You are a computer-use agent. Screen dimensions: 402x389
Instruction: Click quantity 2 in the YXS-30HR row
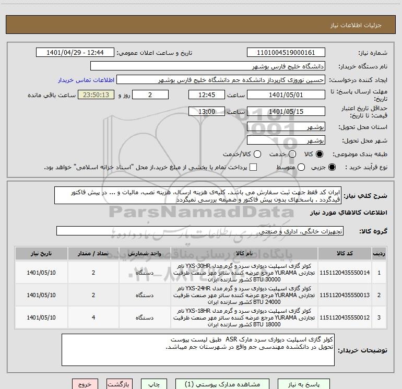pos(93,273)
